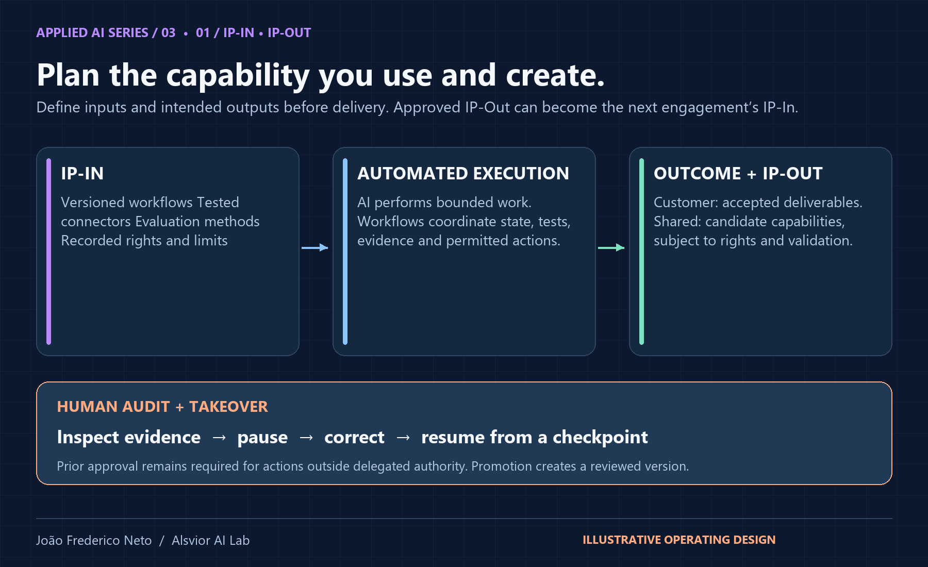Screen dimensions: 928x567
Task: Click the 'pause' step
Action: click(x=262, y=437)
